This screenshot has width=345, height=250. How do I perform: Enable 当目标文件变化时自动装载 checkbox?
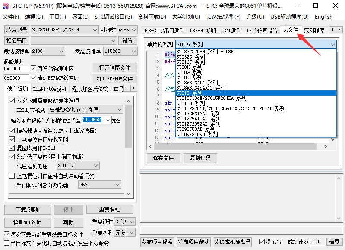click(x=7, y=243)
